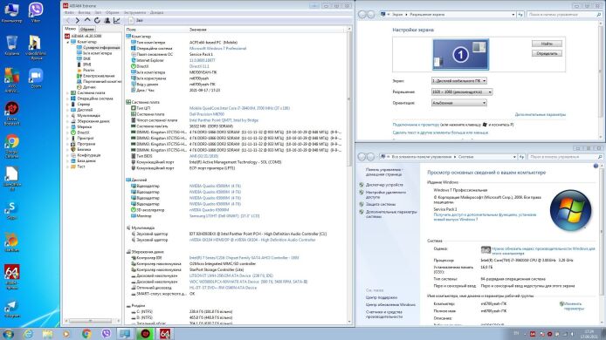The height and width of the screenshot is (340, 606).
Task: Open the first NVIDIA Quadro K5000M video adapter link
Action: pos(215,186)
